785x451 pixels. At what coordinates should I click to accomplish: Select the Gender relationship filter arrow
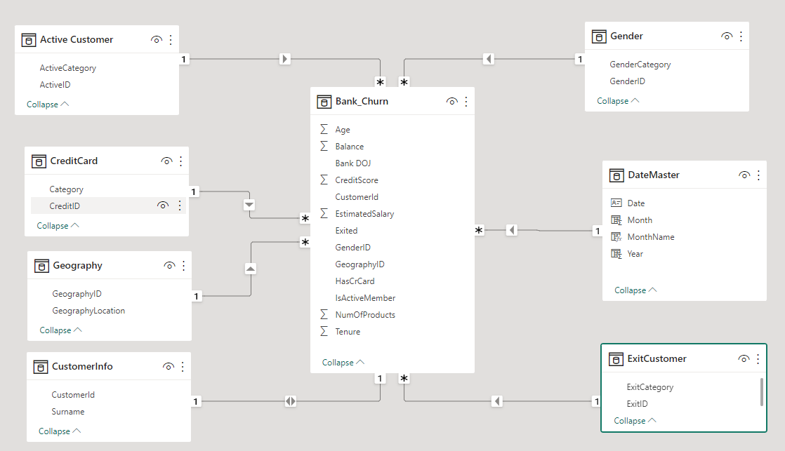pyautogui.click(x=489, y=59)
